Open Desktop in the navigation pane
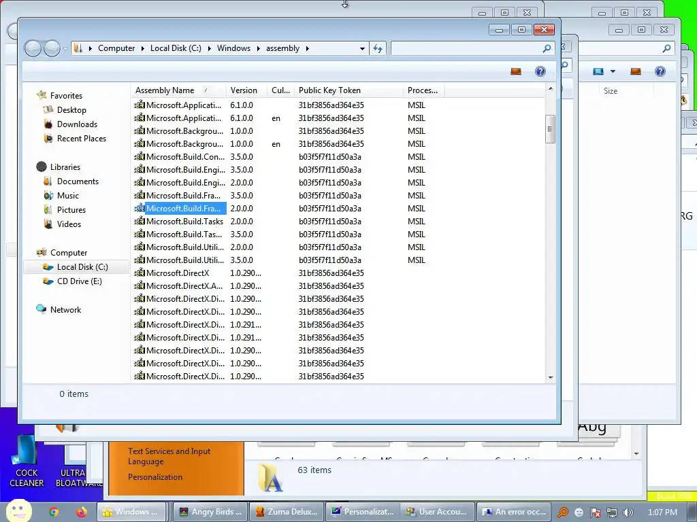697x522 pixels. point(71,110)
